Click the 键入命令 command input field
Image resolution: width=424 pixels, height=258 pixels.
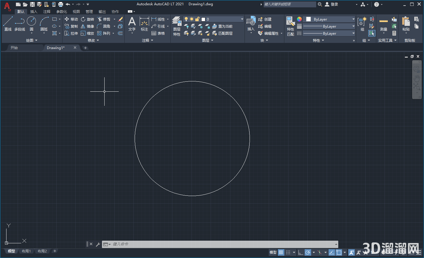pos(206,244)
